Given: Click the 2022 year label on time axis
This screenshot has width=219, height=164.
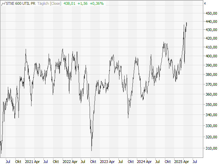Looking at the screenshot, I should 67,162.
